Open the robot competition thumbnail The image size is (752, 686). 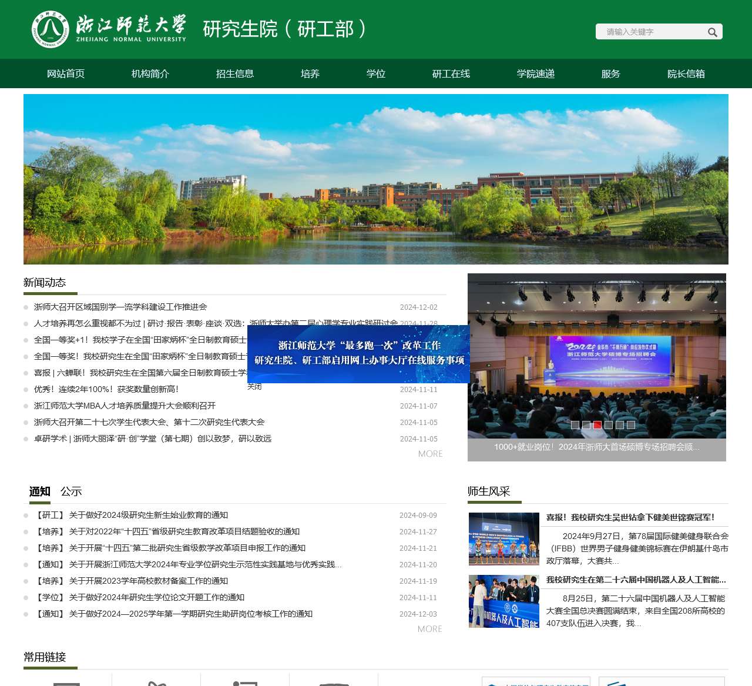[504, 601]
